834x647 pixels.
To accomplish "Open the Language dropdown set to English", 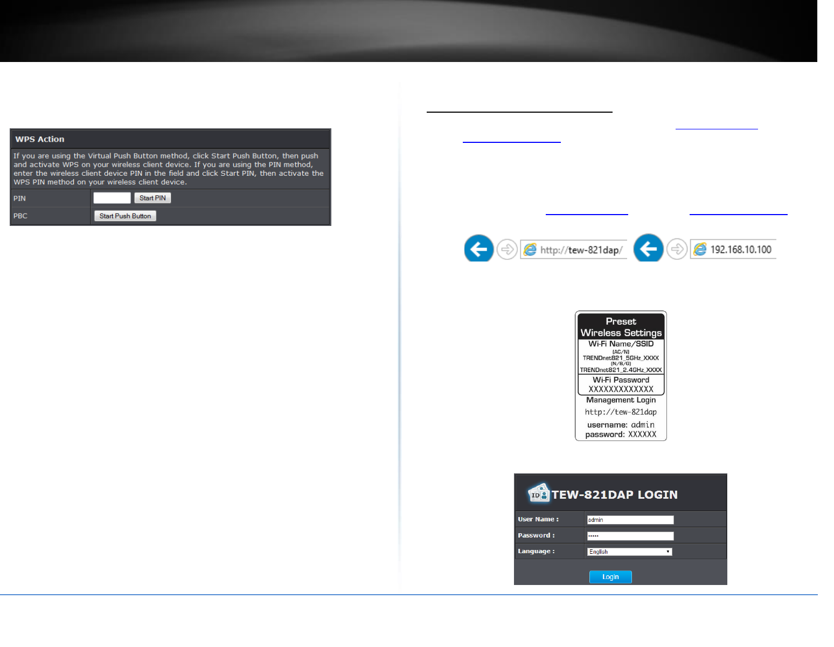I will coord(629,552).
